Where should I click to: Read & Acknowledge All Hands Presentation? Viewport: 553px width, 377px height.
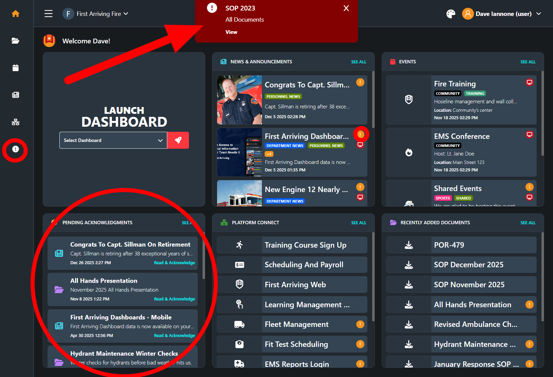point(174,299)
